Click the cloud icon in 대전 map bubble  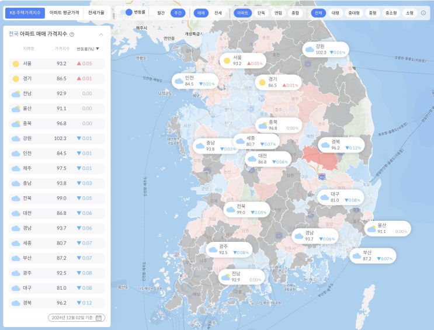click(252, 159)
